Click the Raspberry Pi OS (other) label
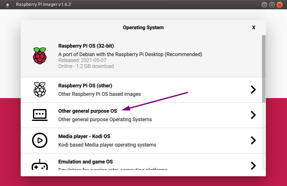The width and height of the screenshot is (287, 186). coord(86,85)
